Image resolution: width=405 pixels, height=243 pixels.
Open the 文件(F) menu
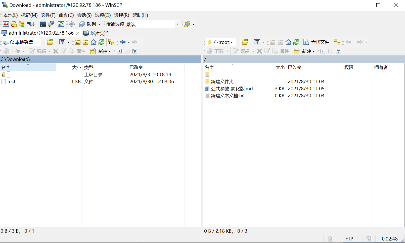coord(48,15)
